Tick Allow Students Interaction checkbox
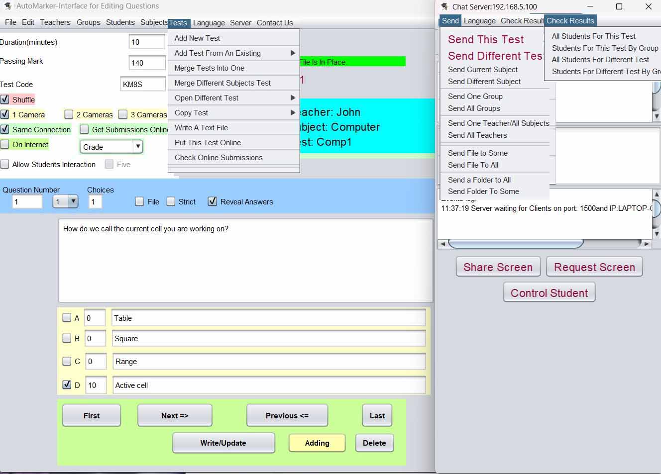Viewport: 661px width, 474px height. (x=5, y=164)
